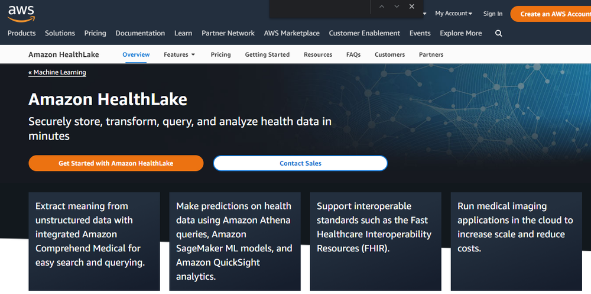Click the Amazon HealthLake page heading
The image size is (591, 294).
click(108, 99)
